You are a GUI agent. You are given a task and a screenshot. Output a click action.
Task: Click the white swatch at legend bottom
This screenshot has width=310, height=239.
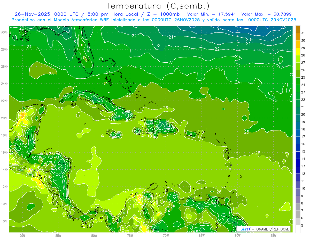[x=298, y=229]
